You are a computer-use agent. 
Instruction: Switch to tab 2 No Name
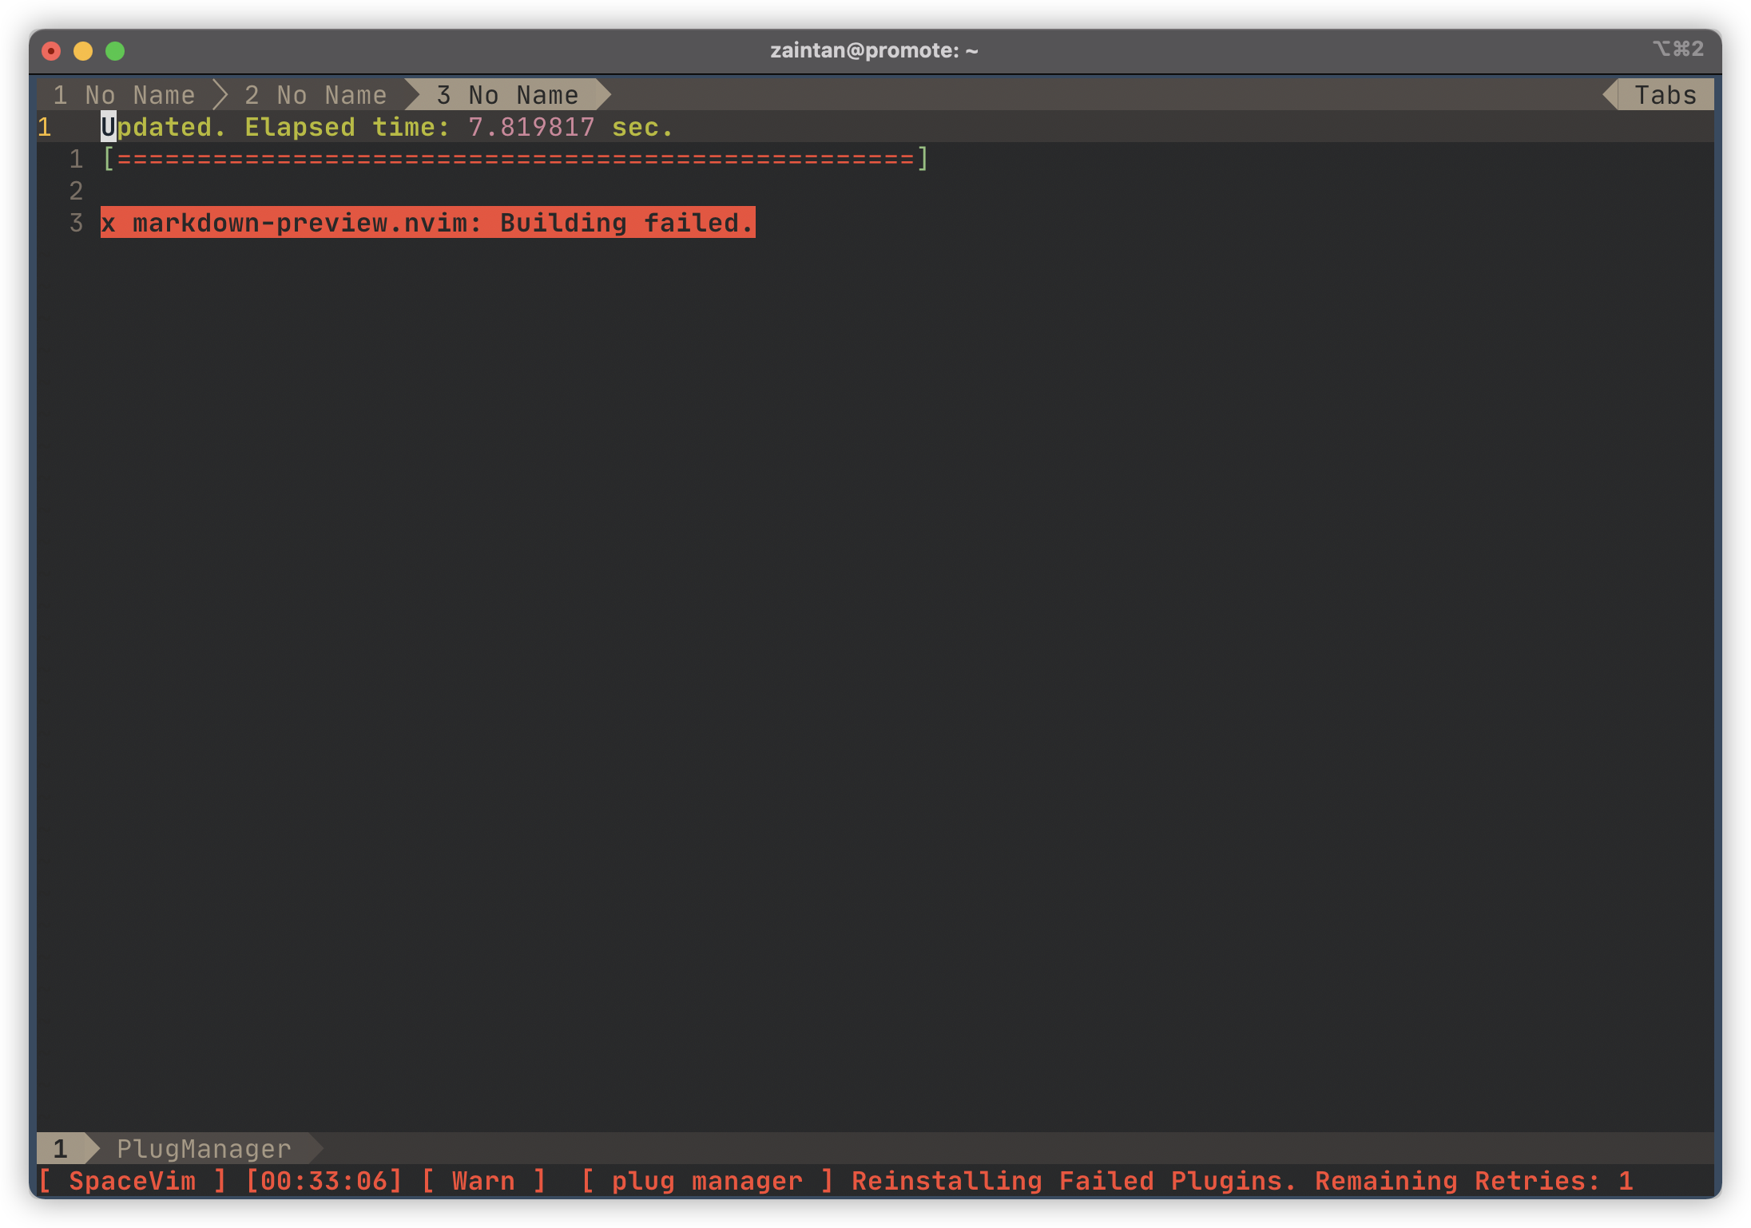[316, 94]
